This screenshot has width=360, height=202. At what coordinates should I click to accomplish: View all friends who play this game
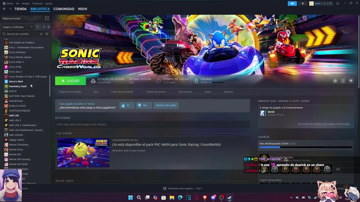point(324,124)
